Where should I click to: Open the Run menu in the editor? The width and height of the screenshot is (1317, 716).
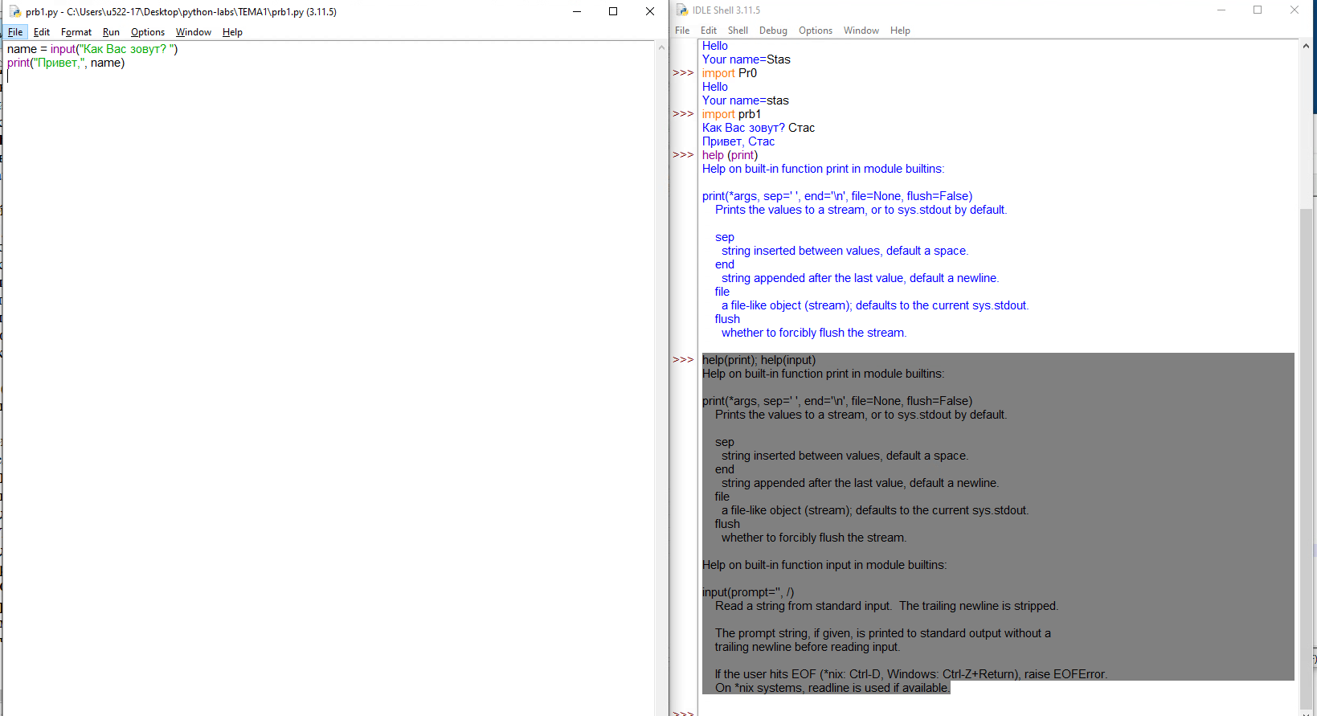111,32
